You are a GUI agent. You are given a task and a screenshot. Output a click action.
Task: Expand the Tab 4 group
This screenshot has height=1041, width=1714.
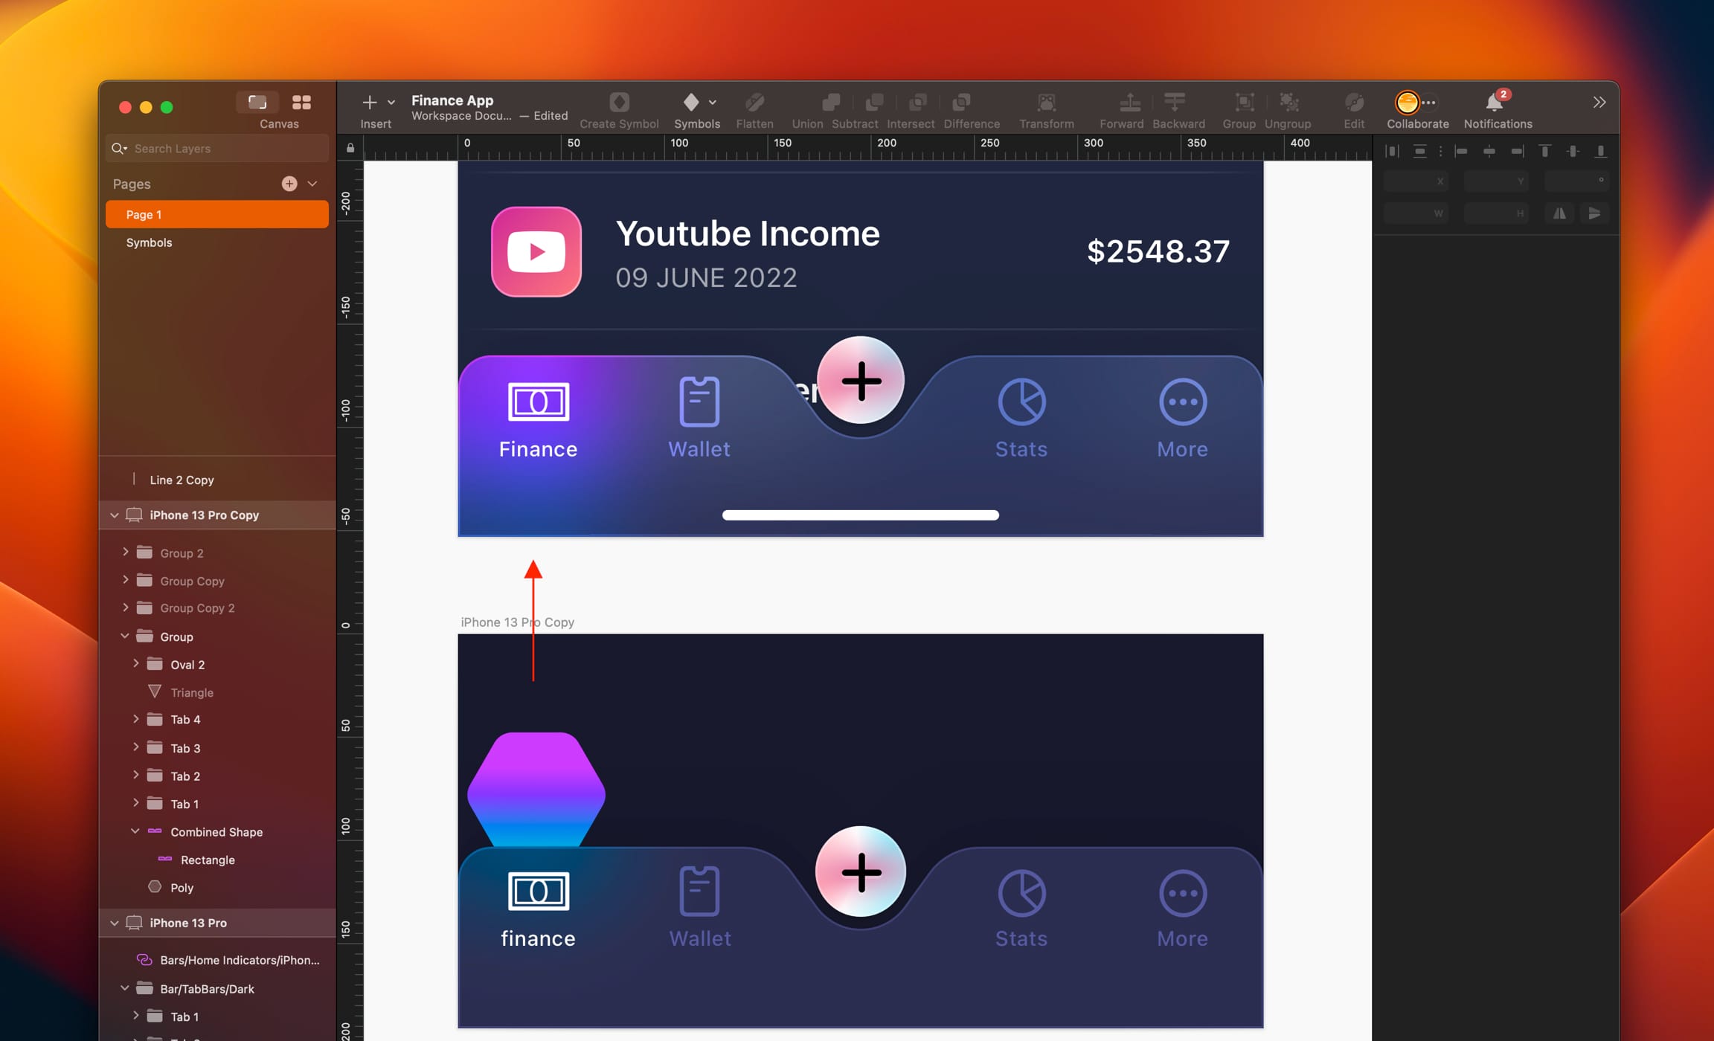[135, 719]
